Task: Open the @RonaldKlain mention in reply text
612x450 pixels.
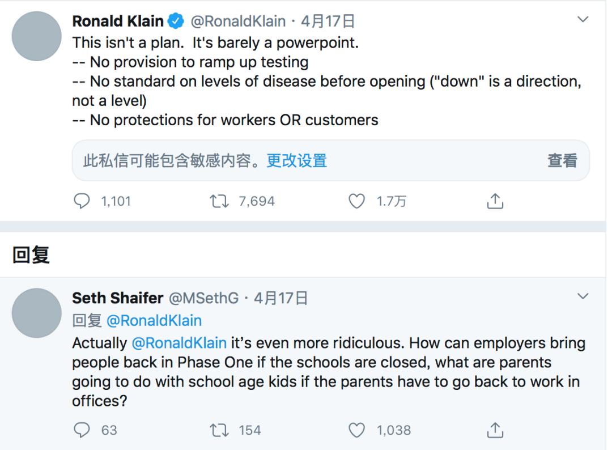Action: coord(179,343)
